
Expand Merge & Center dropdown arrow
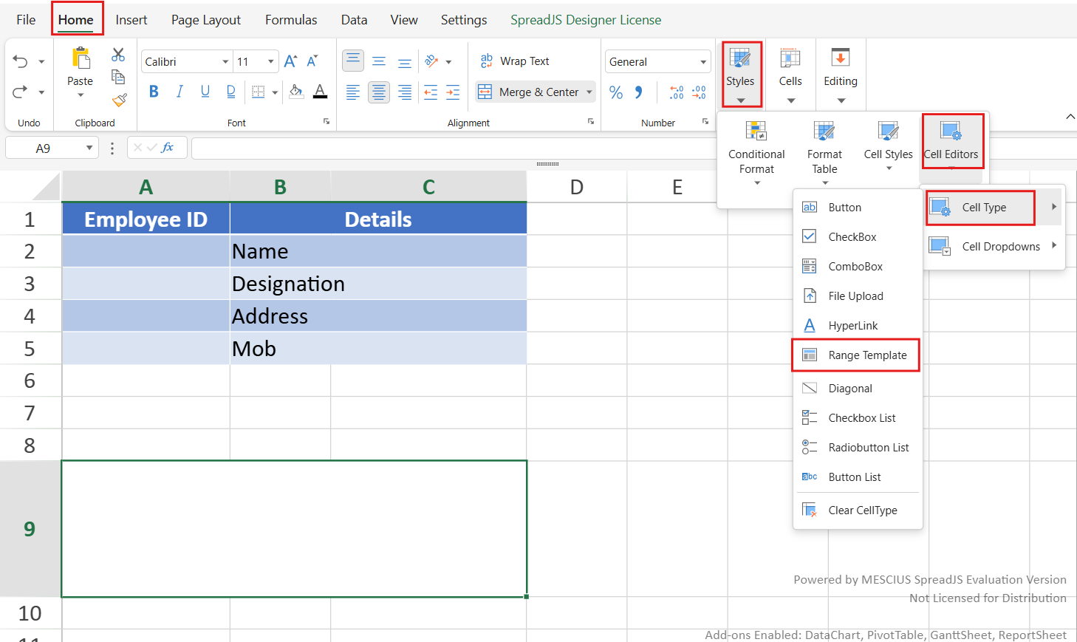click(589, 92)
